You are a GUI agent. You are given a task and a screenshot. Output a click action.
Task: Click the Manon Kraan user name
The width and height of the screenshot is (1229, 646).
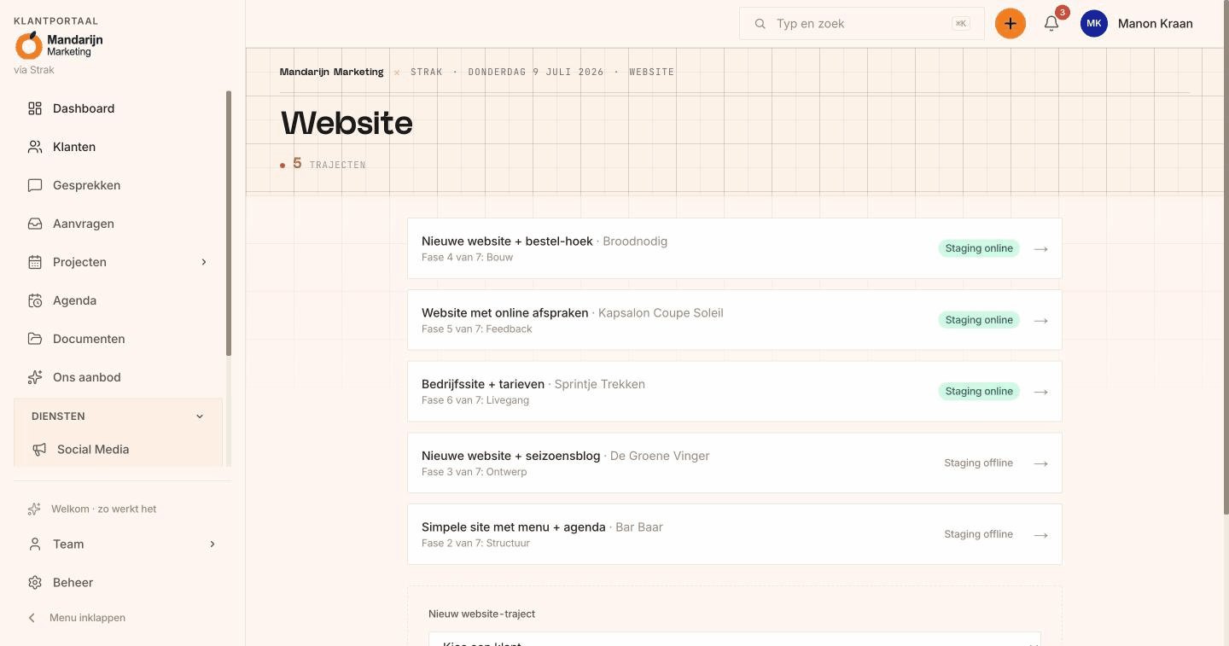point(1156,24)
